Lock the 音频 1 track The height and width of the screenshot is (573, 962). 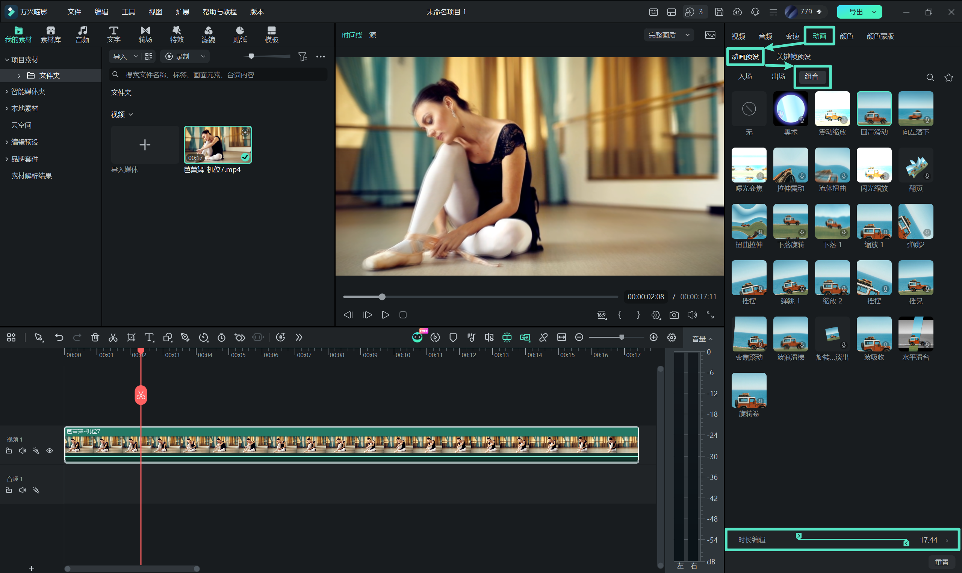[x=9, y=490]
